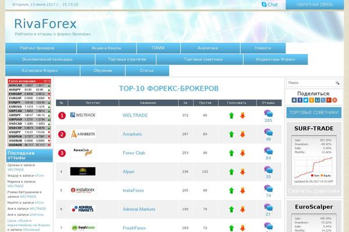Viewport: 349px width, 232px height.
Task: Click WELTRADE logo image
Action: (83, 115)
